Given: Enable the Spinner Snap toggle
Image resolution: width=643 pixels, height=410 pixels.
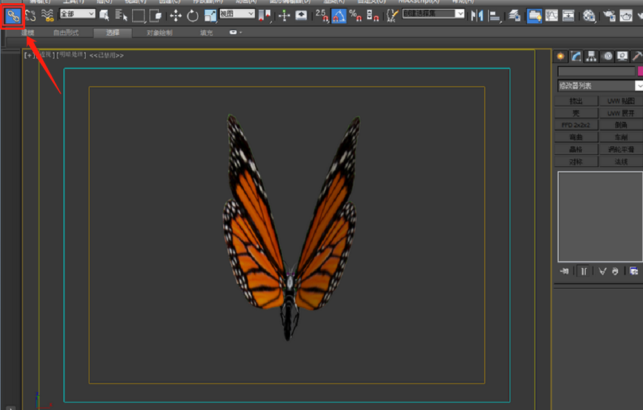Looking at the screenshot, I should point(372,16).
